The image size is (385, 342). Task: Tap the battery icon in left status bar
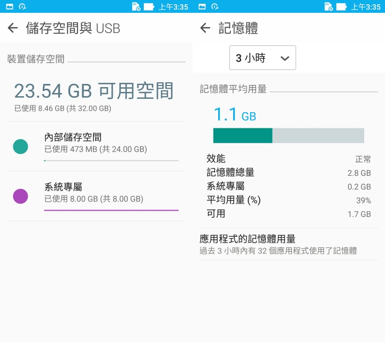(x=149, y=6)
